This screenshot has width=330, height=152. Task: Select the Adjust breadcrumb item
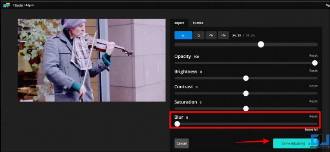30,5
